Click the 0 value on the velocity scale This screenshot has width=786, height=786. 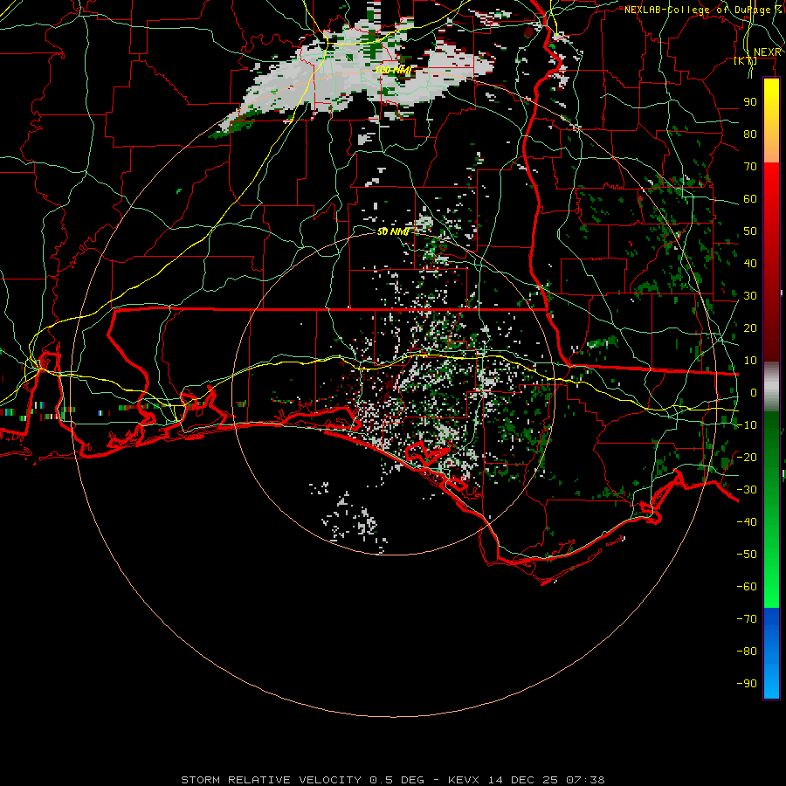754,392
